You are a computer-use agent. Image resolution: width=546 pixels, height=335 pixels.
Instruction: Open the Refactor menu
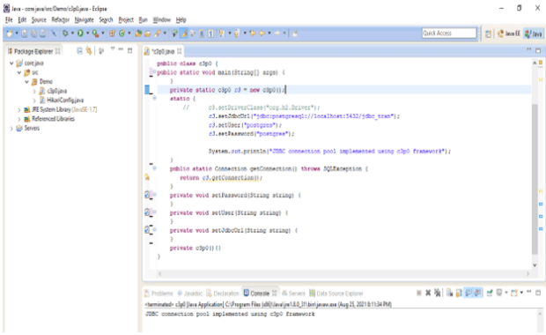[61, 20]
